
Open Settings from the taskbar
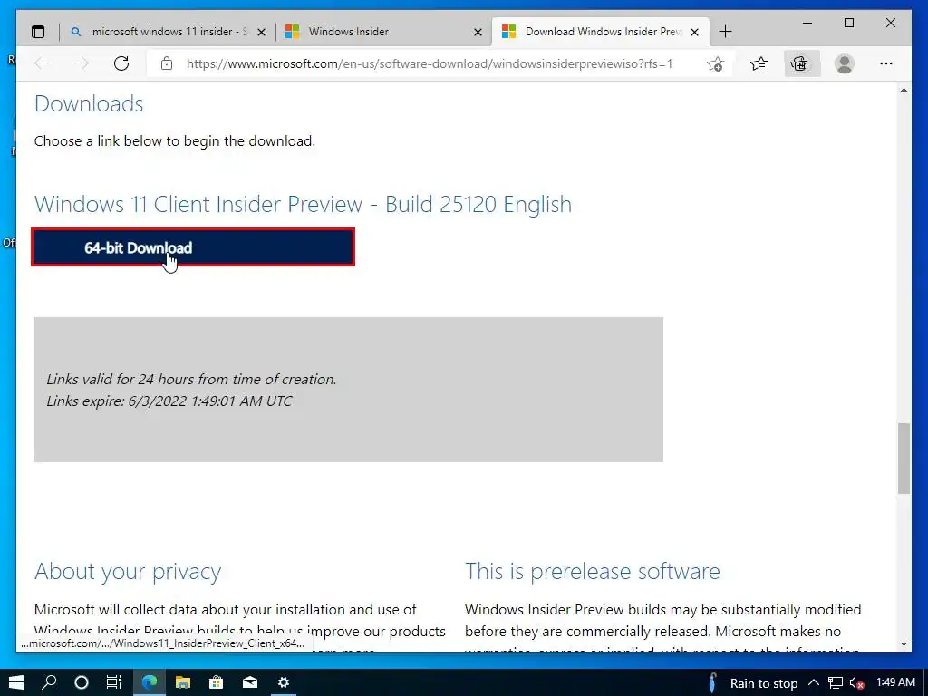pos(284,682)
